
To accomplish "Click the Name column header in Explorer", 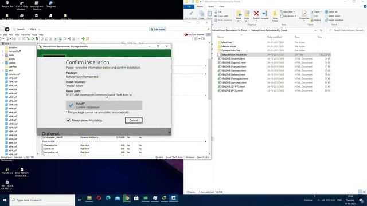I will pos(220,37).
